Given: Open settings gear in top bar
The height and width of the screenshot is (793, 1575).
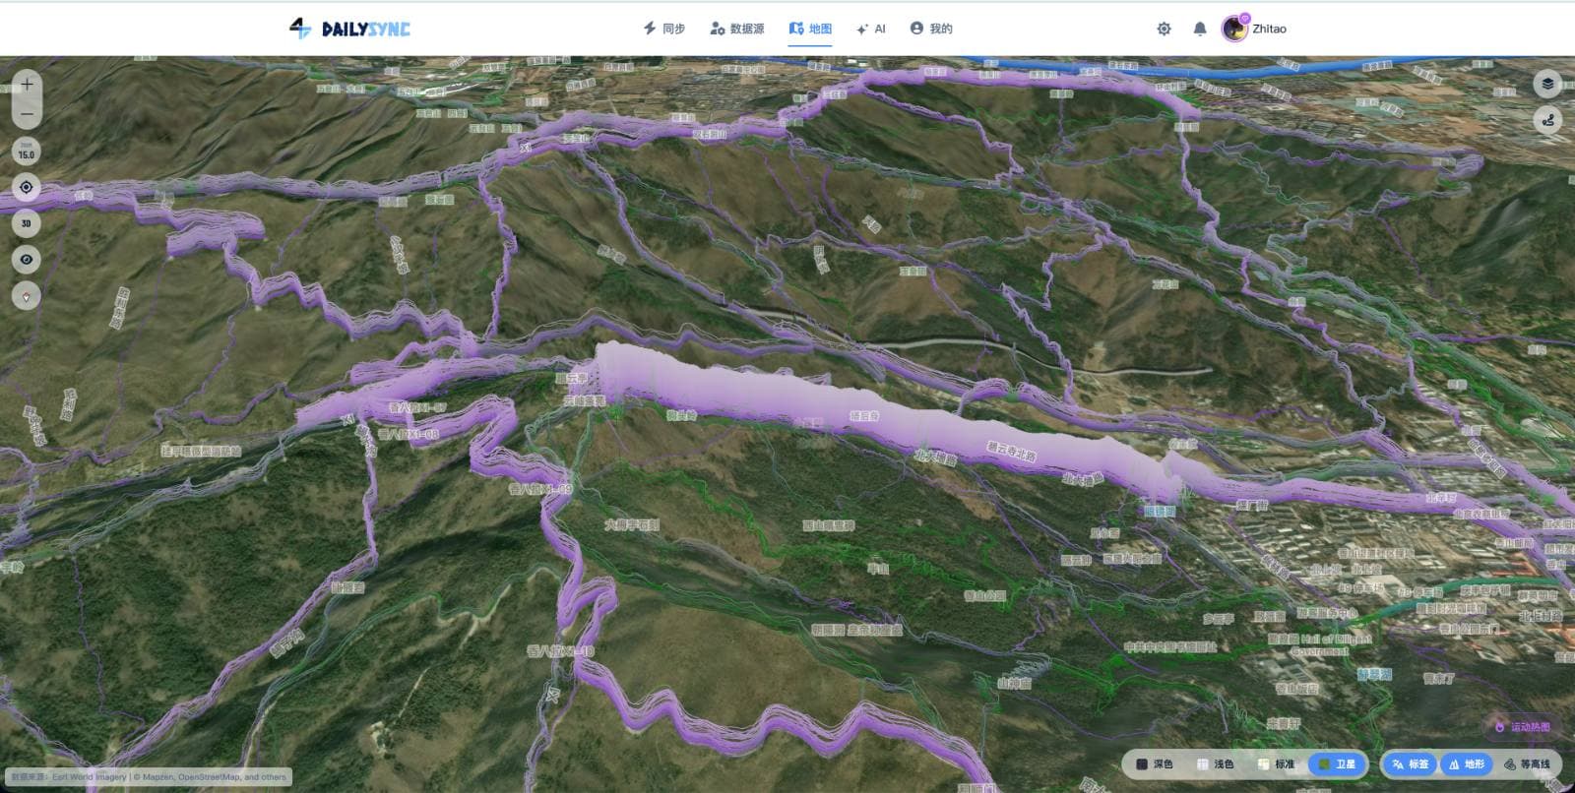Looking at the screenshot, I should (x=1164, y=29).
